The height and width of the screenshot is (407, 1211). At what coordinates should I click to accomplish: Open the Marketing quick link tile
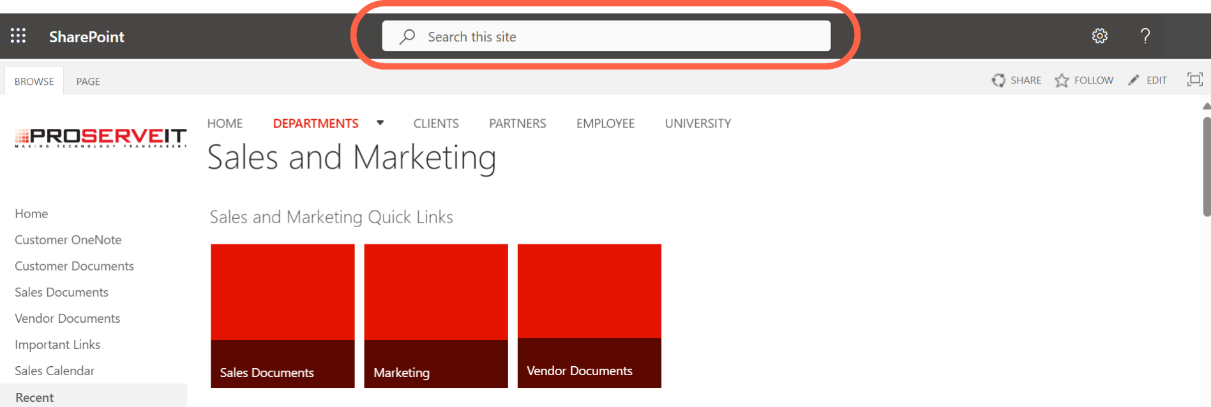pyautogui.click(x=436, y=316)
